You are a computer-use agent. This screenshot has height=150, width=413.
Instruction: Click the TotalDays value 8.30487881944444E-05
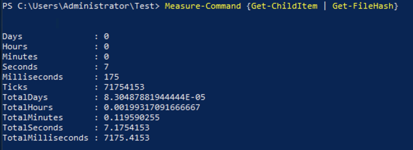[154, 97]
